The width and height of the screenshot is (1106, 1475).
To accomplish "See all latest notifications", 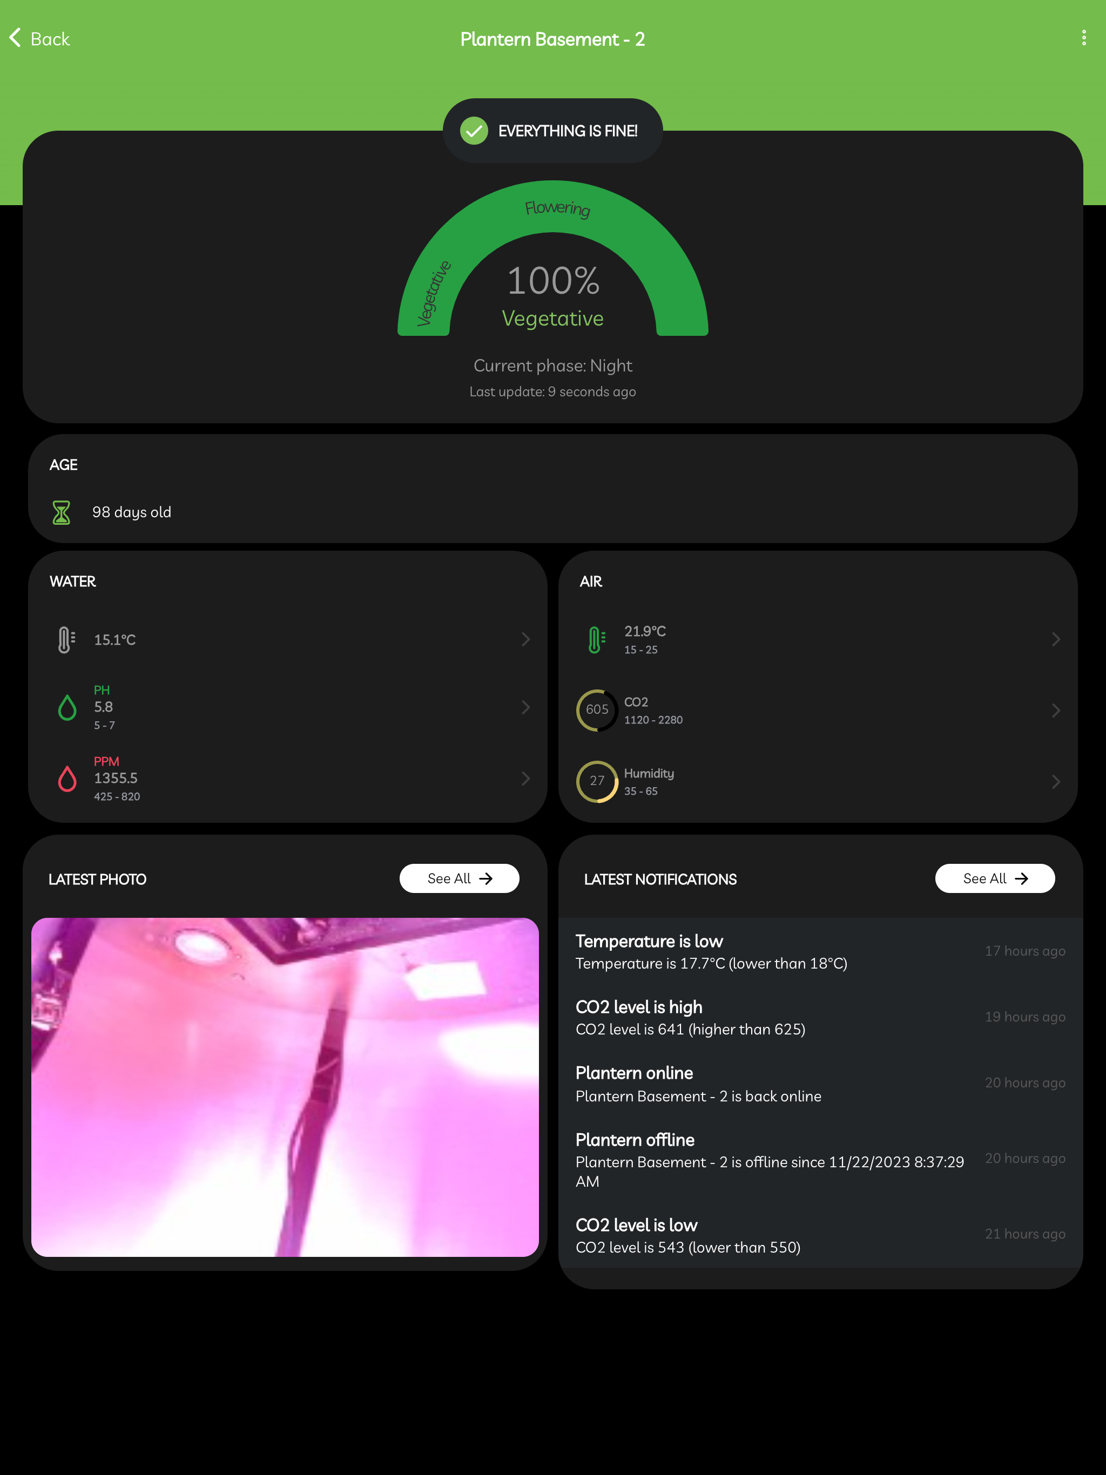I will (x=995, y=878).
